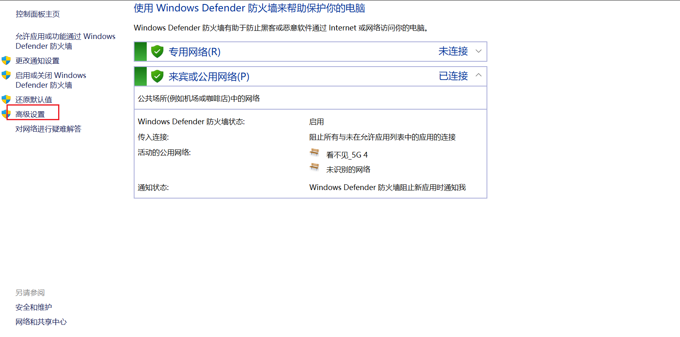Open the 控制面板主页 link
680x337 pixels.
coord(37,14)
